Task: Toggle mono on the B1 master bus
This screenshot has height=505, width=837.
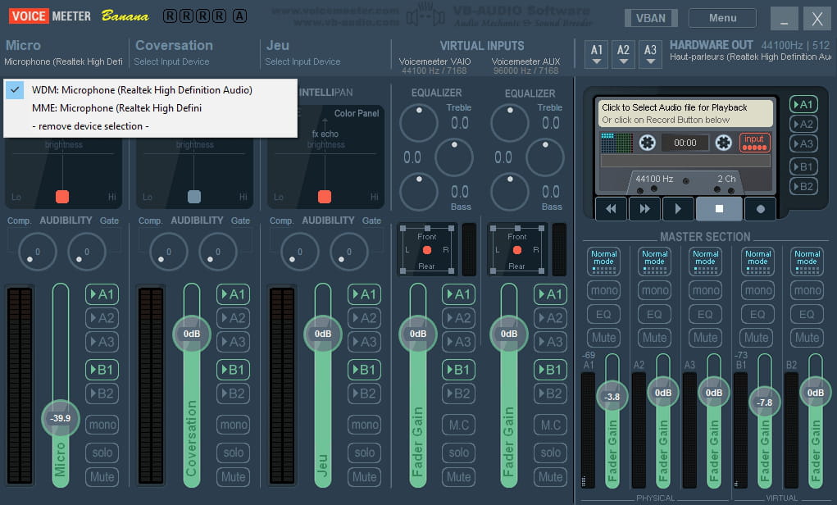Action: pos(757,290)
